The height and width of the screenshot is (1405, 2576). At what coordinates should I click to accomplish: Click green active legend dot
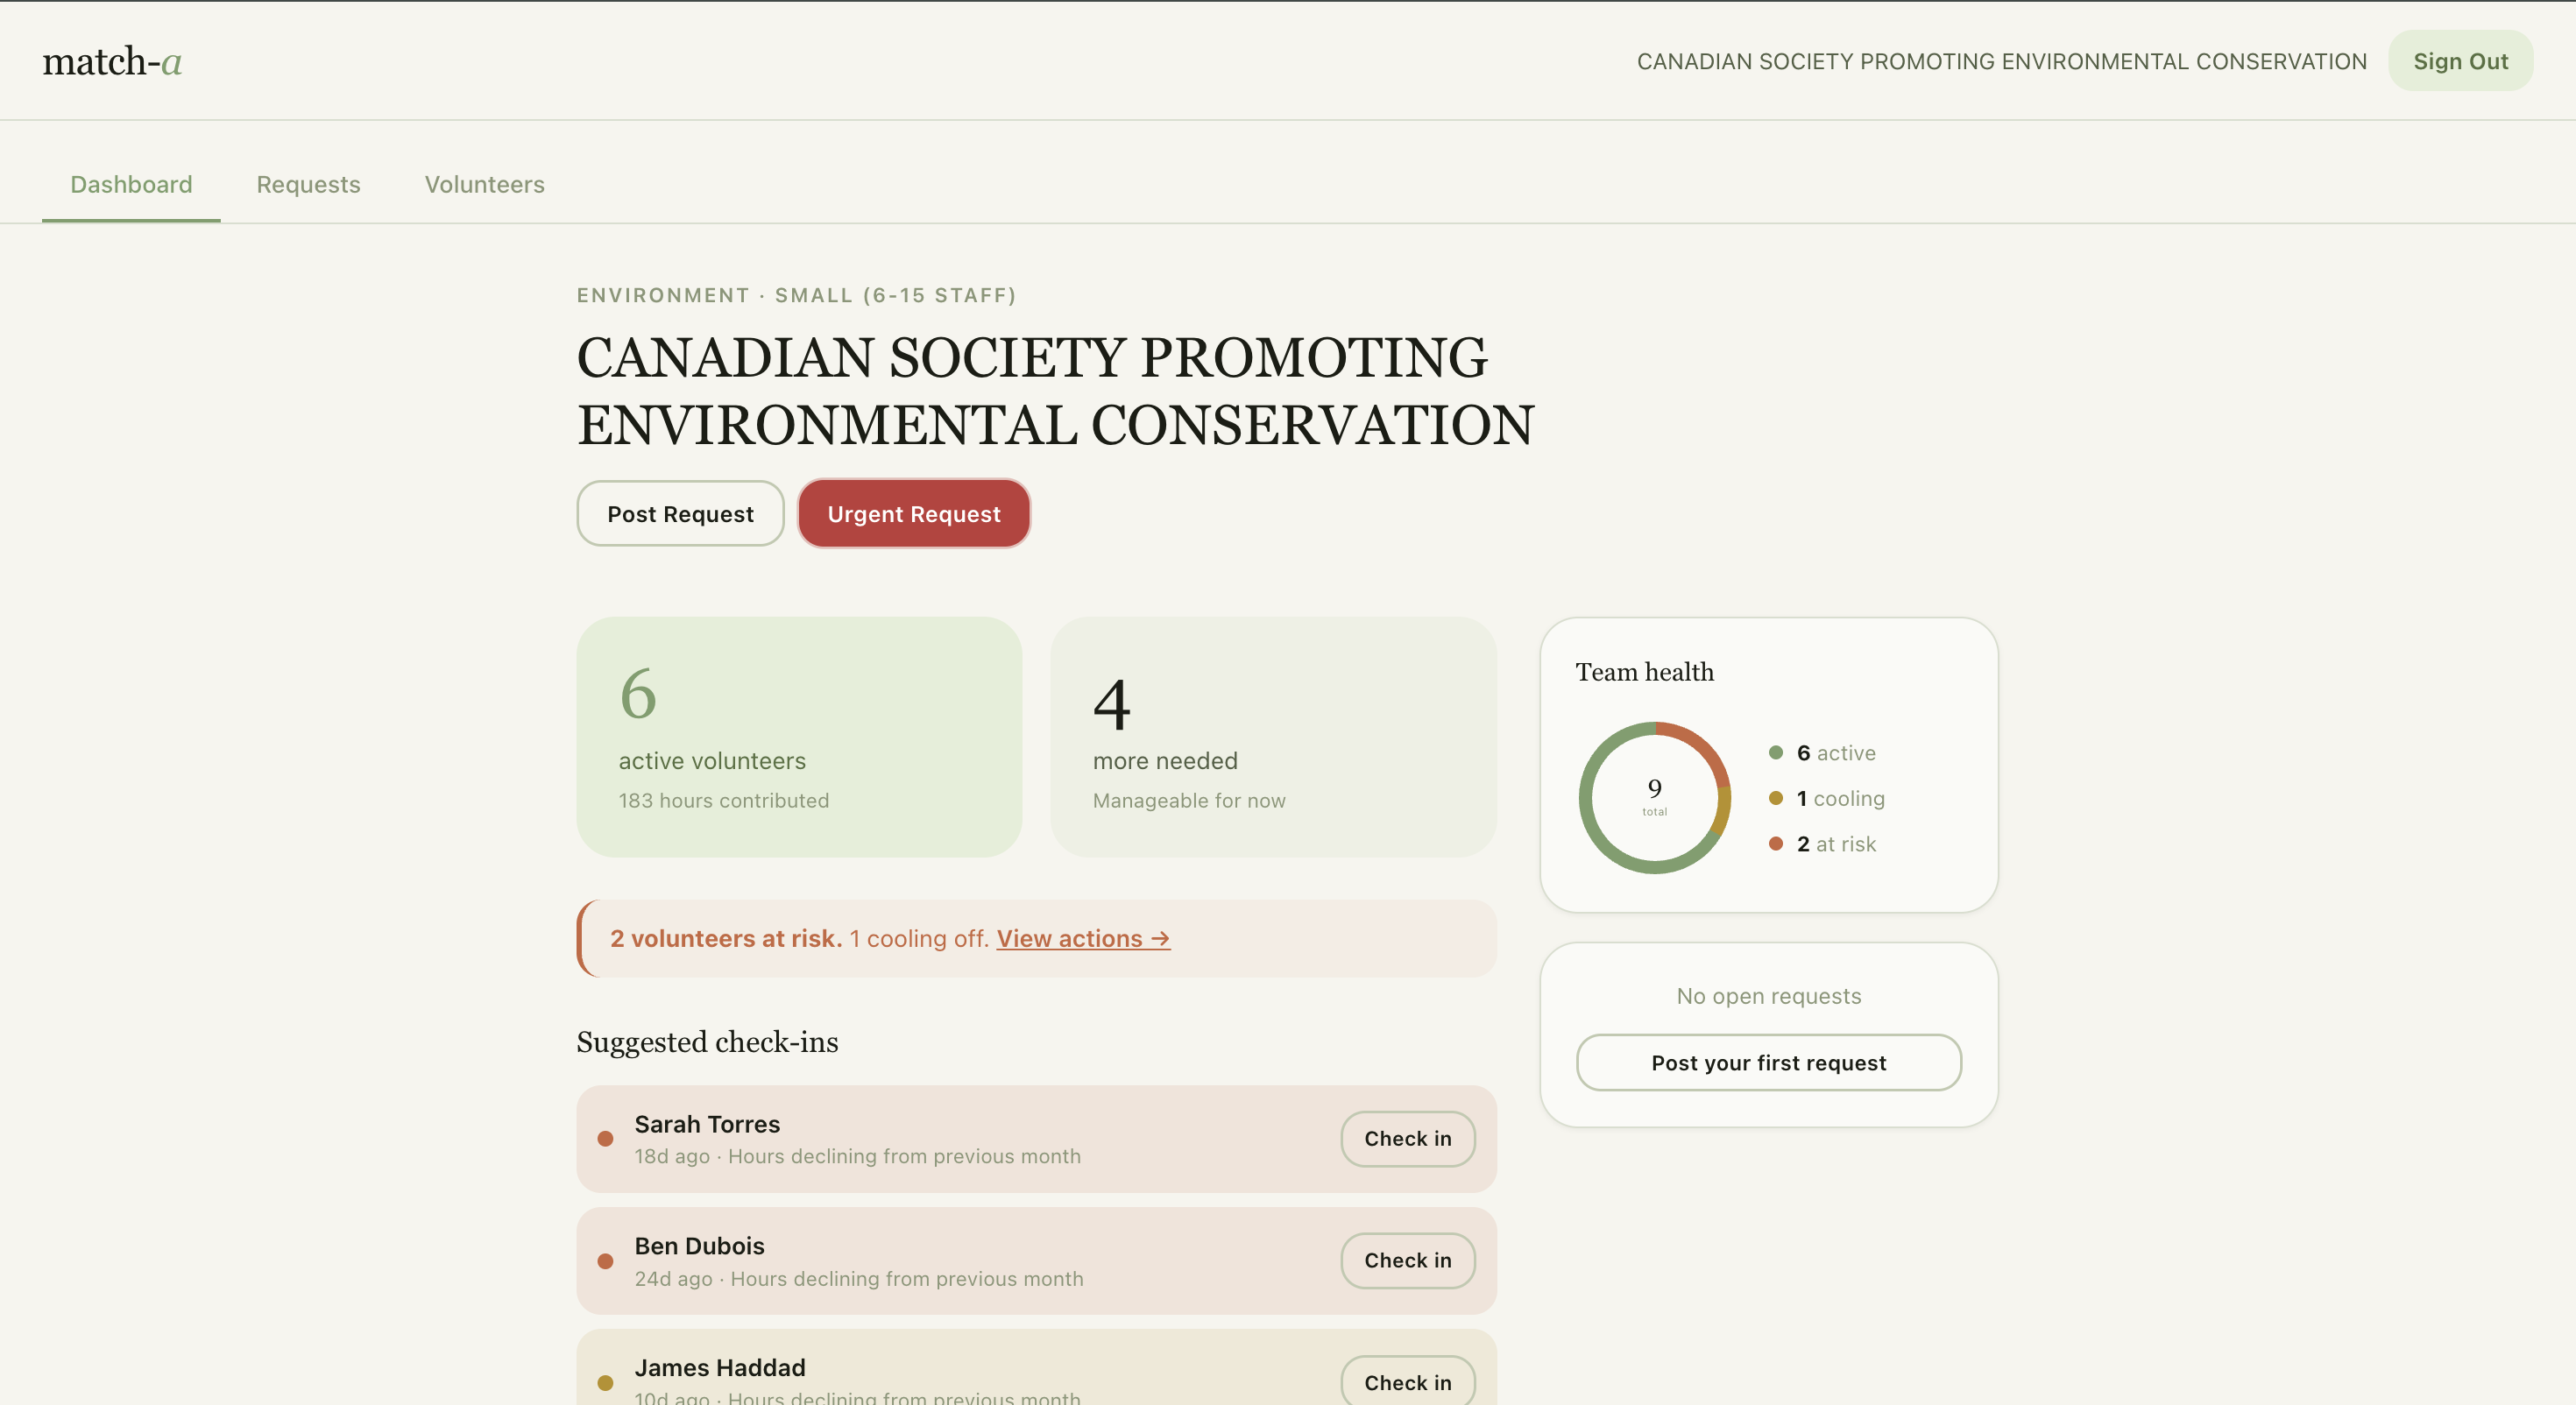[1776, 753]
